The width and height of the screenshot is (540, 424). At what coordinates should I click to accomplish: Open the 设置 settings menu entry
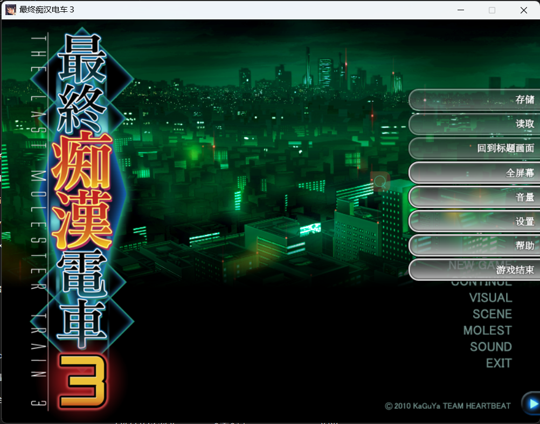[474, 221]
